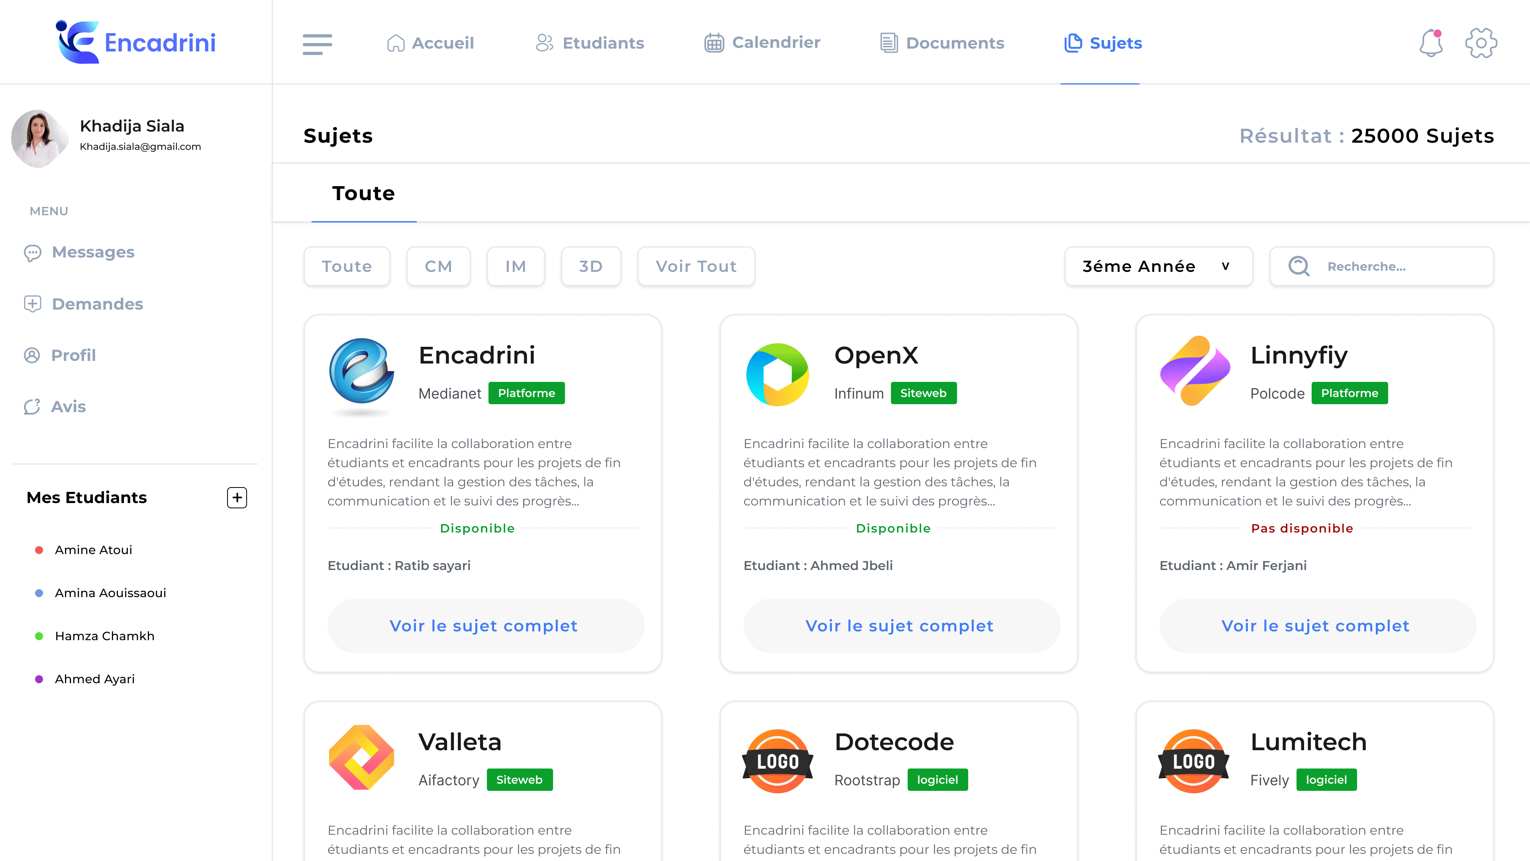Click the Accueil home icon
This screenshot has height=861, width=1530.
coord(396,43)
